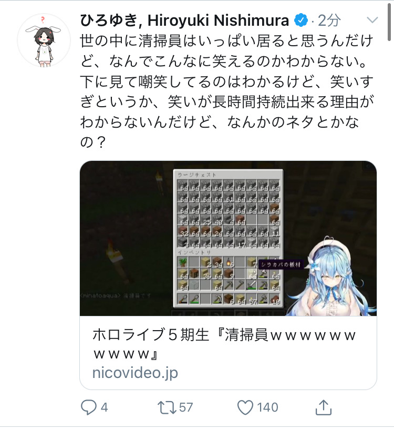394x430 pixels.
Task: Click the scrollbar thumb at right edge
Action: tap(389, 22)
